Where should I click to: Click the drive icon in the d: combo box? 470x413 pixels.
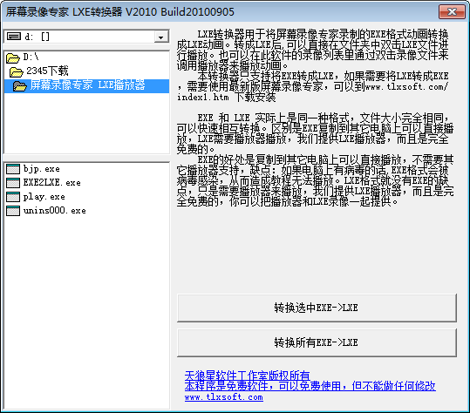pos(14,37)
